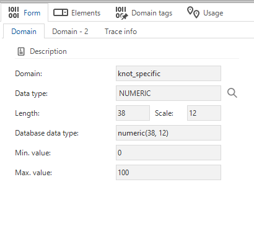Image resolution: width=254 pixels, height=234 pixels.
Task: Focus the Max. value field showing 100
Action: coord(169,173)
